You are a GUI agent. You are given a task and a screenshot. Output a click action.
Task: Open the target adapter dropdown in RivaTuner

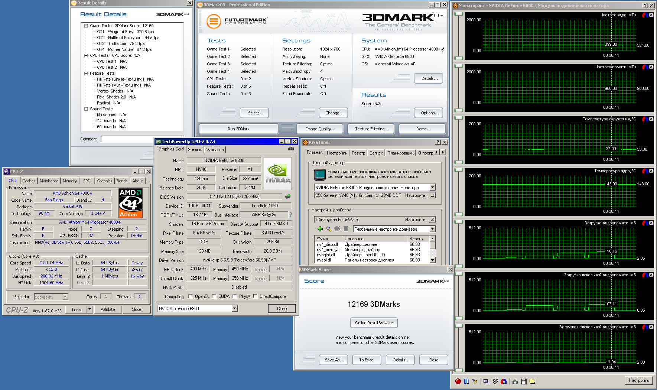432,188
